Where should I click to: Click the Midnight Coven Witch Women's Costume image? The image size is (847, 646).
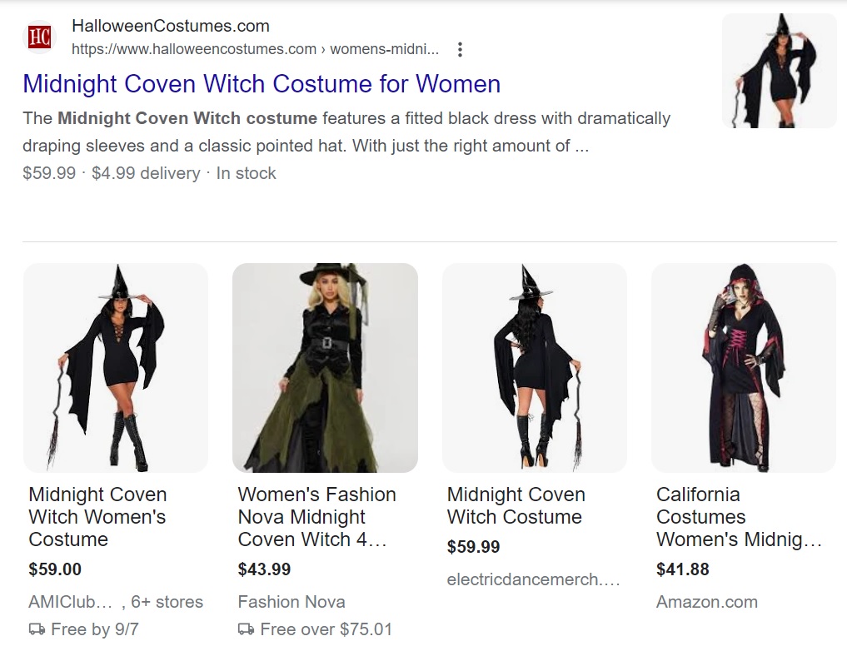pos(116,368)
